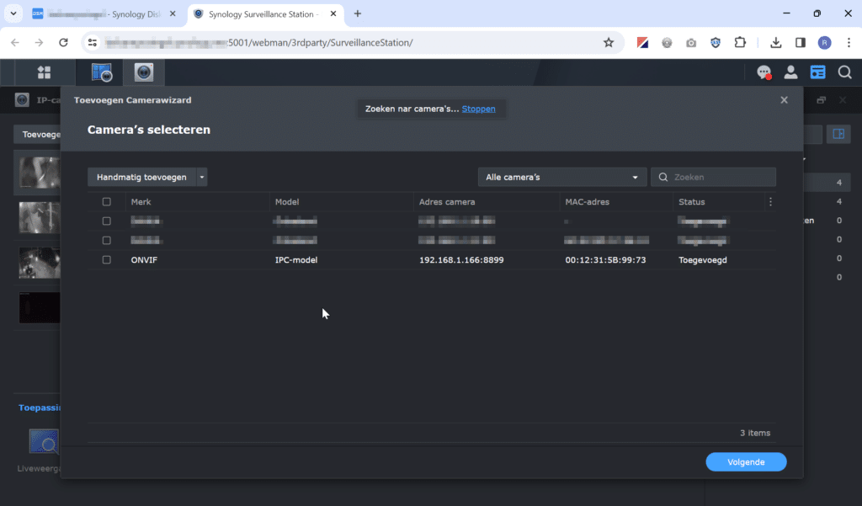The width and height of the screenshot is (862, 506).
Task: Open Chrome's tab search dropdown arrow
Action: [13, 13]
